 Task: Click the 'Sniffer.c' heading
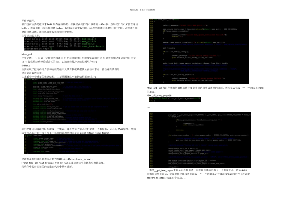26,66
